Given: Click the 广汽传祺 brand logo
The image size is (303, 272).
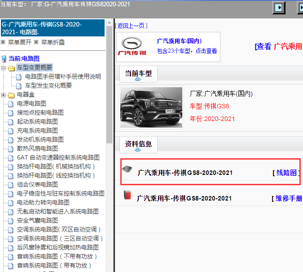Looking at the screenshot, I should 132,46.
